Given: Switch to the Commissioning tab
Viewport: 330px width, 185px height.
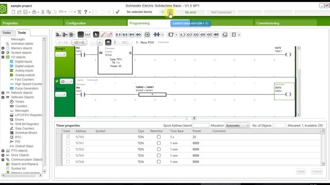Looking at the screenshot, I should pos(285,23).
